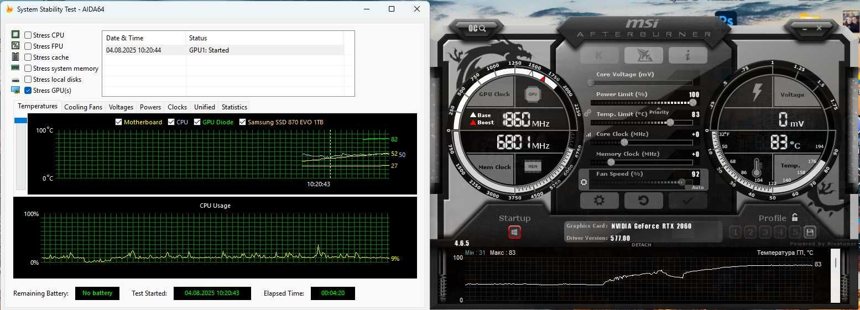Uncheck the Stress GPU(s) checkbox
860x310 pixels.
pyautogui.click(x=28, y=91)
